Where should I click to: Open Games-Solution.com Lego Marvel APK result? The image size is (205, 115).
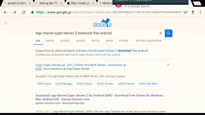click(x=99, y=97)
